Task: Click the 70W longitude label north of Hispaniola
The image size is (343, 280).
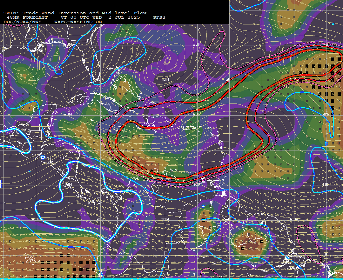Action: click(x=165, y=79)
